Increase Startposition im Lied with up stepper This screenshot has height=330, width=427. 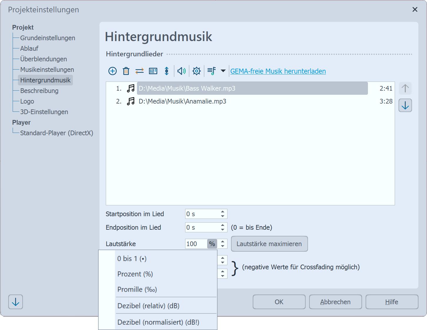pos(222,212)
